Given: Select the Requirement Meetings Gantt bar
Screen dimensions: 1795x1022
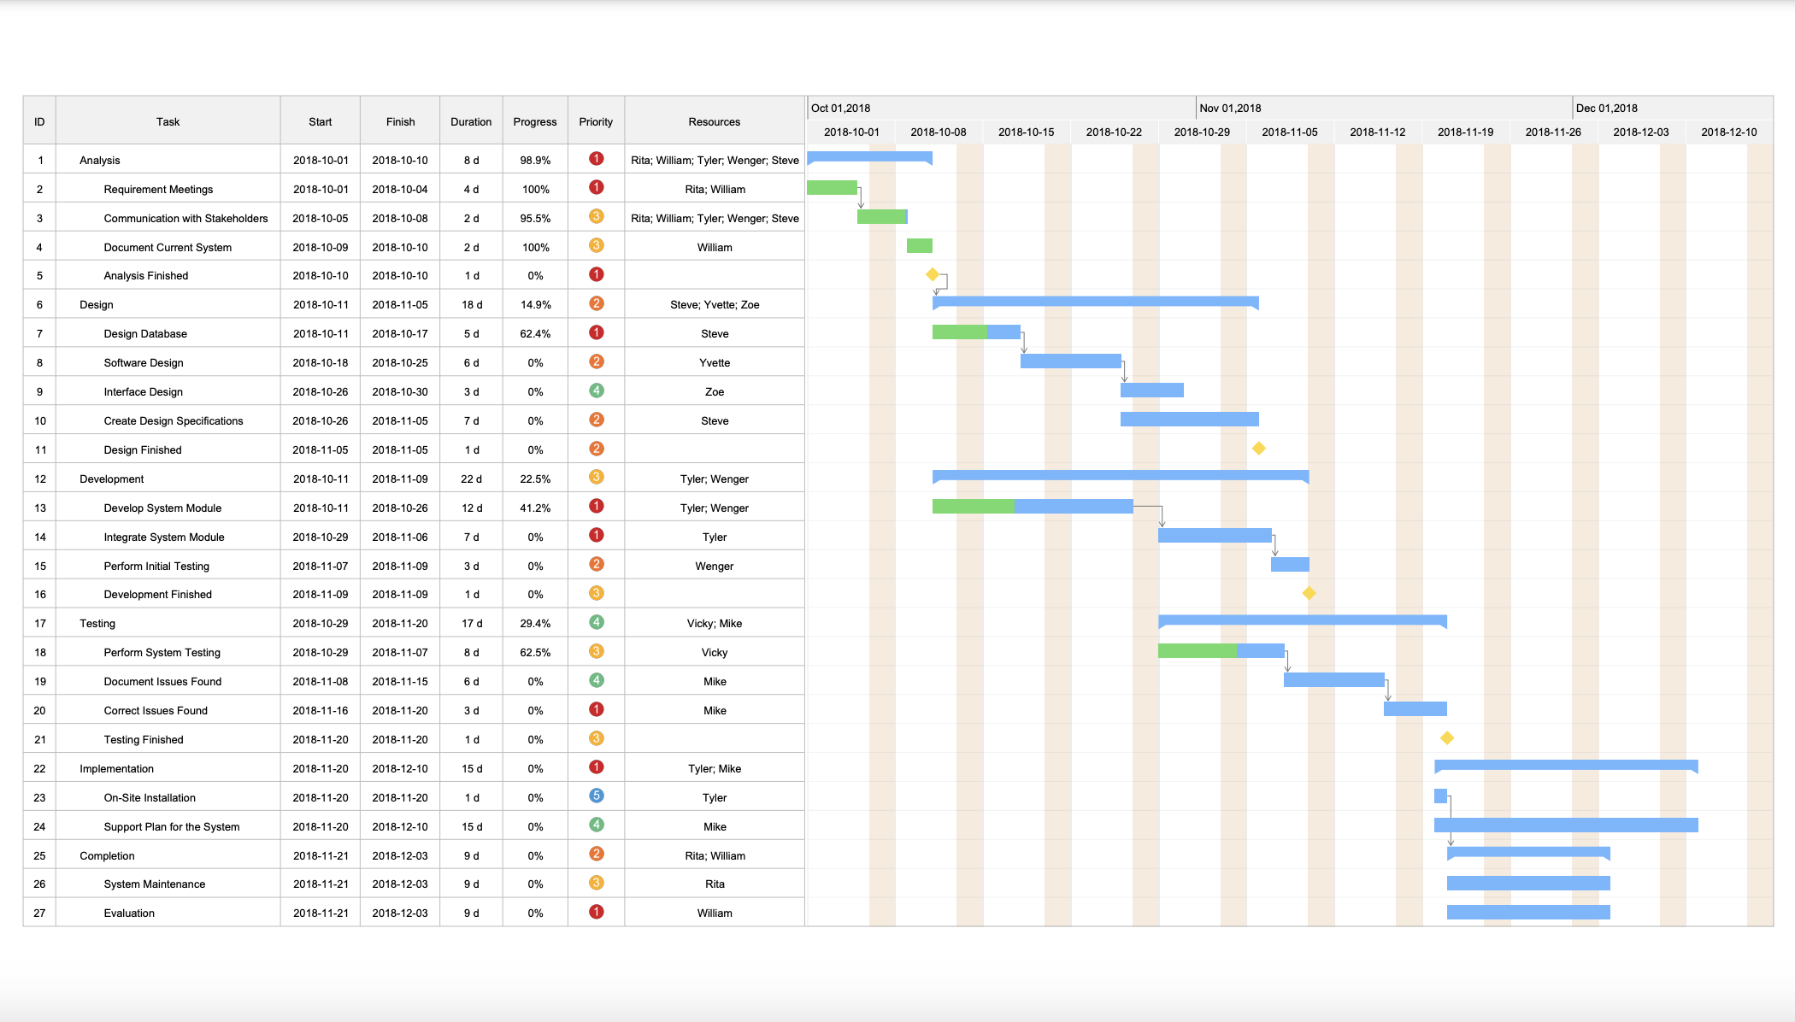Looking at the screenshot, I should pos(832,188).
